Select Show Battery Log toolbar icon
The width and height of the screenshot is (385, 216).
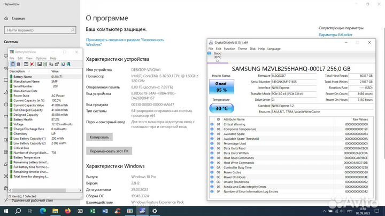pos(18,64)
